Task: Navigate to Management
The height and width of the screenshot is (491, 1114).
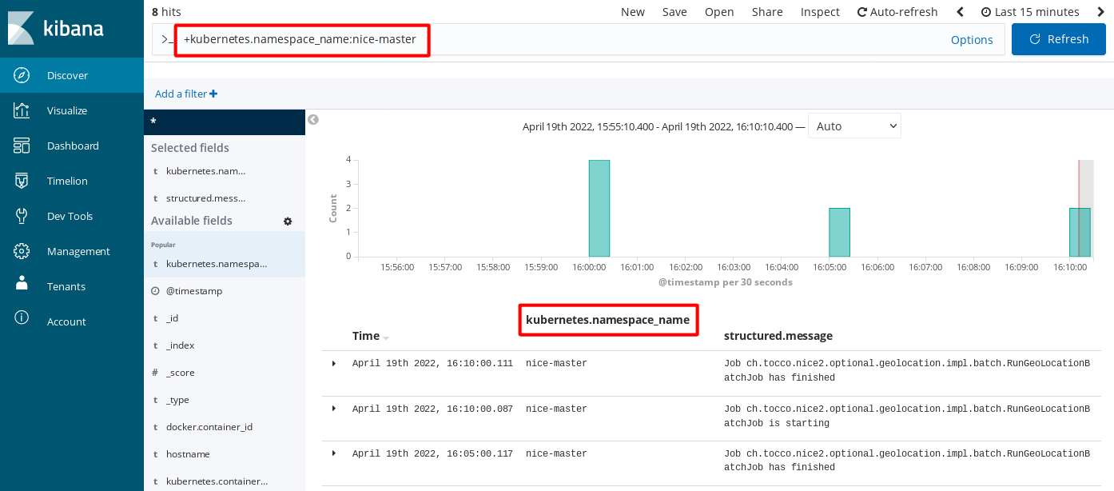Action: pos(72,251)
